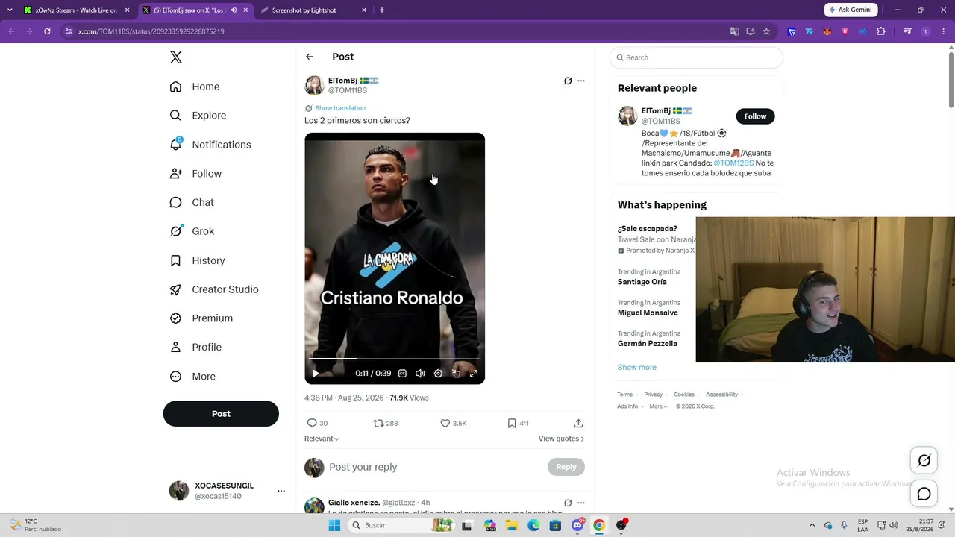The width and height of the screenshot is (955, 537).
Task: Open more options on Giallo xeneize's reply
Action: click(581, 503)
